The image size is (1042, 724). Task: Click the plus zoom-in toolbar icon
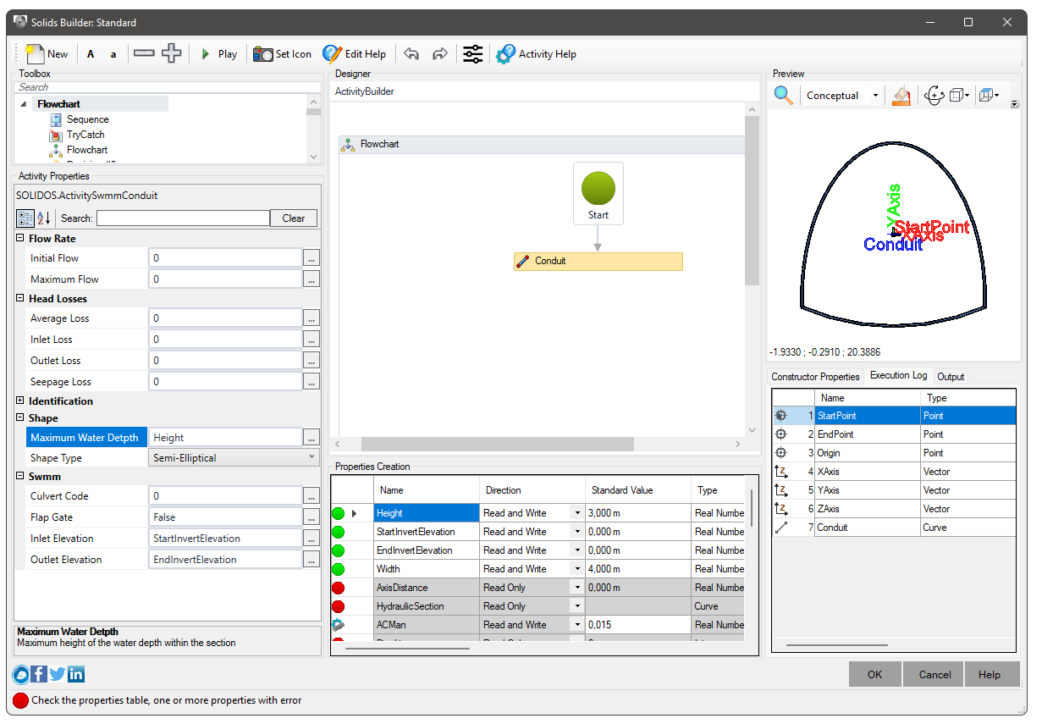click(172, 53)
